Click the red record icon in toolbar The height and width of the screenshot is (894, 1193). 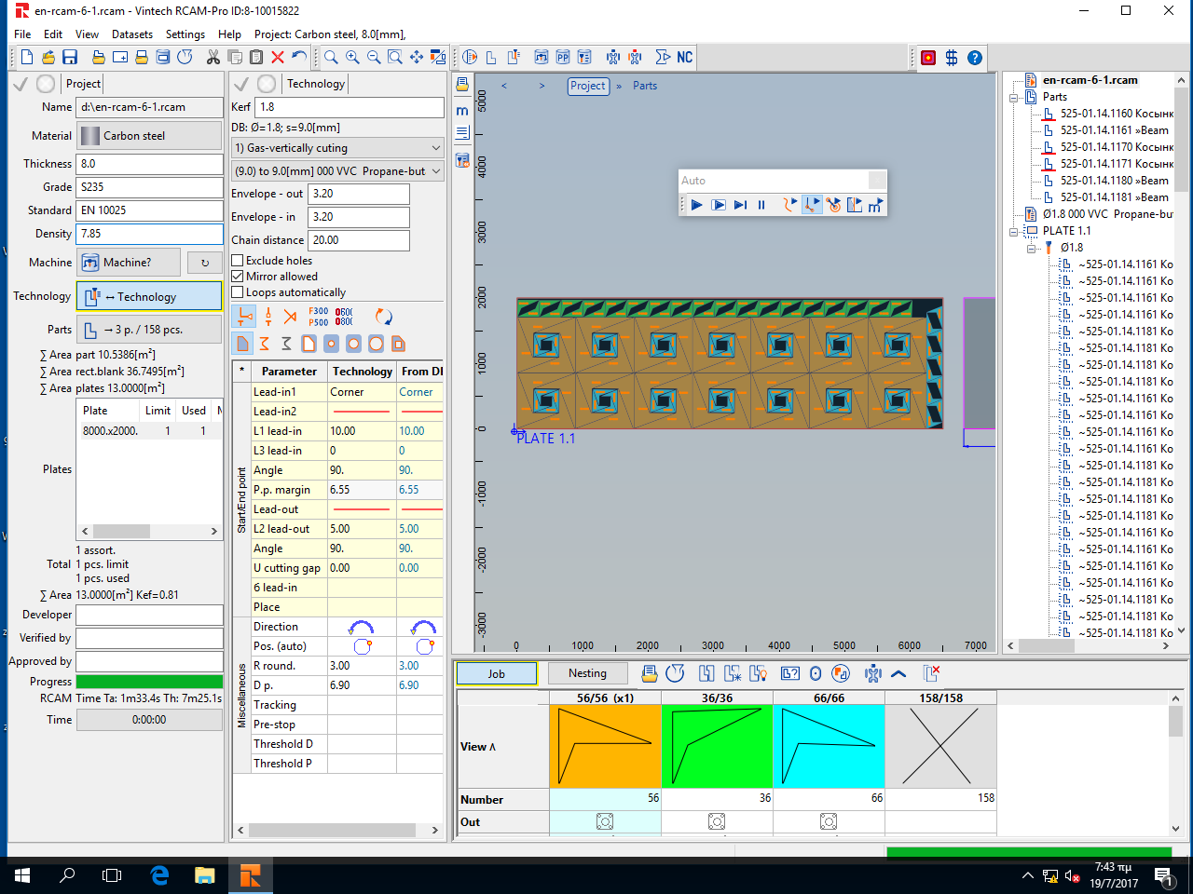(928, 57)
